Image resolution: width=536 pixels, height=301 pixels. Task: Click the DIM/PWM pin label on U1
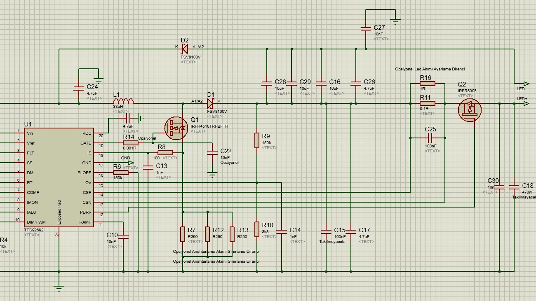36,222
